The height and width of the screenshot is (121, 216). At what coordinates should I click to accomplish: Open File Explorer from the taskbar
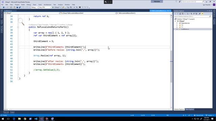click(20, 119)
